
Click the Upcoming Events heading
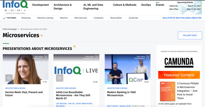185,2
